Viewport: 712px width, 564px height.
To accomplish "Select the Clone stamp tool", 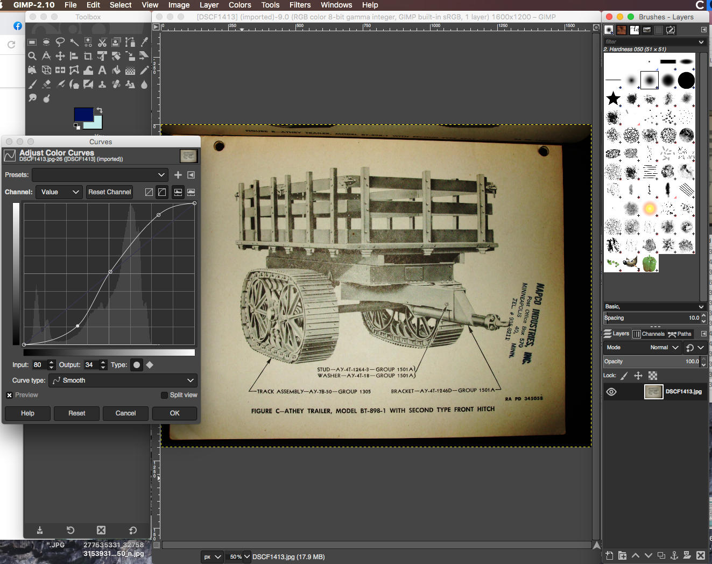I will pos(102,84).
